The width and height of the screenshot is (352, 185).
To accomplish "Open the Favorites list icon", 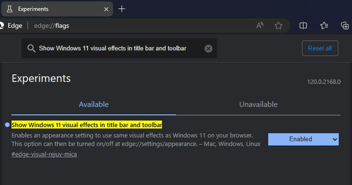I will click(324, 26).
